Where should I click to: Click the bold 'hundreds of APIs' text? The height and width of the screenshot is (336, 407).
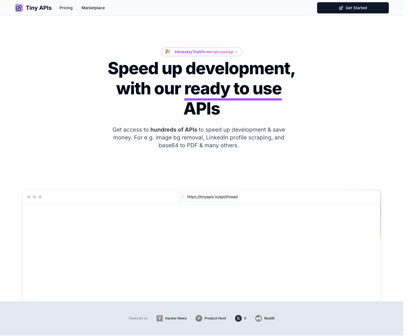tap(174, 130)
